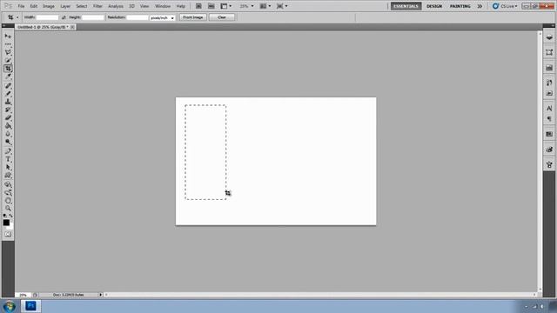Open the View Extras dropdown
The width and height of the screenshot is (557, 313).
[x=226, y=6]
